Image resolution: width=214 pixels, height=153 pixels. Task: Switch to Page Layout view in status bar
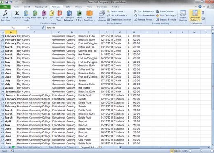[175, 151]
